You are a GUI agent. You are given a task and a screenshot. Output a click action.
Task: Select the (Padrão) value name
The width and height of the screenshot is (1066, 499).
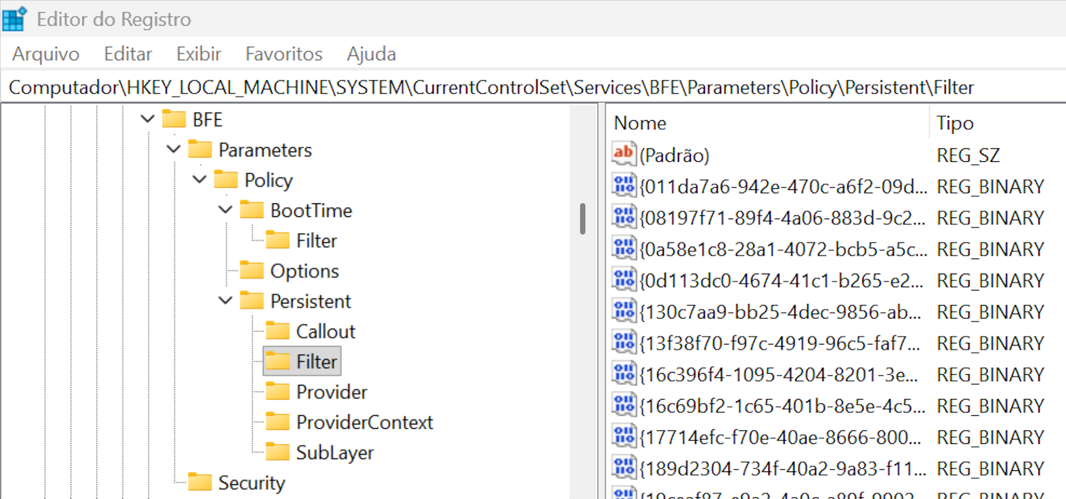674,155
